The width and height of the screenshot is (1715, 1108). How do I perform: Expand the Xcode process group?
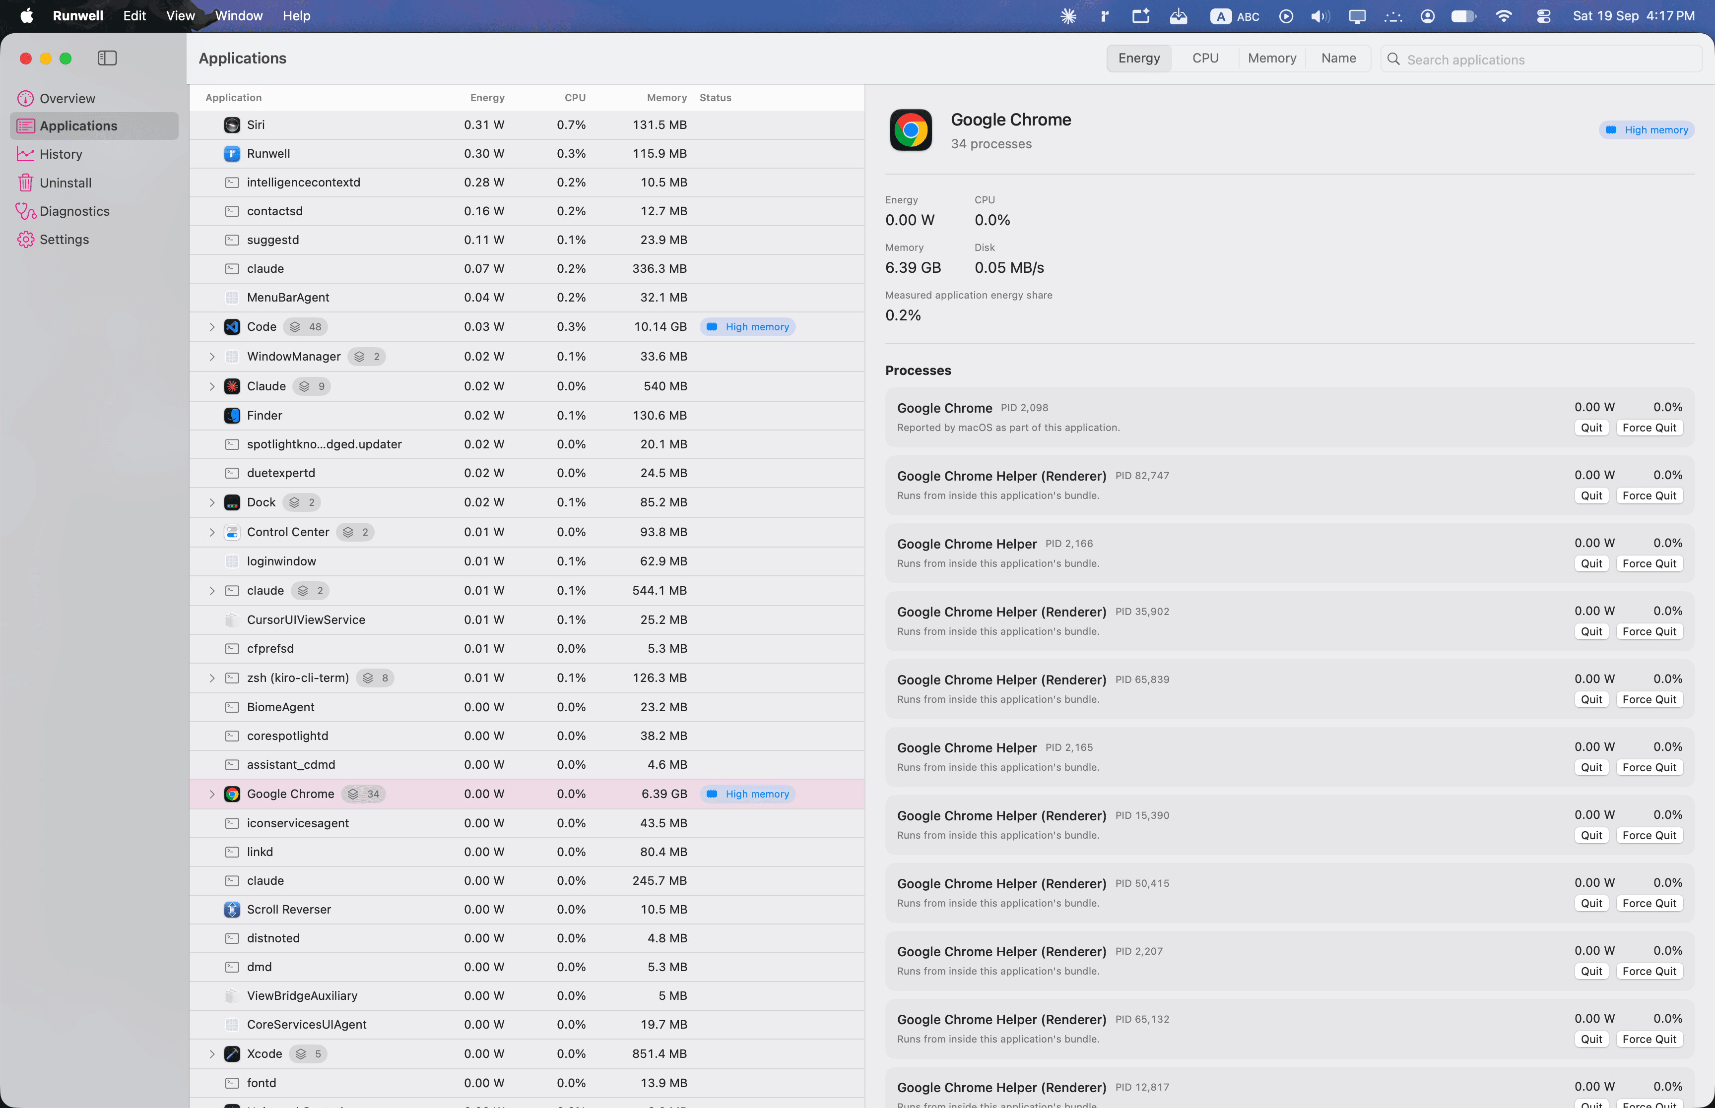(x=211, y=1054)
